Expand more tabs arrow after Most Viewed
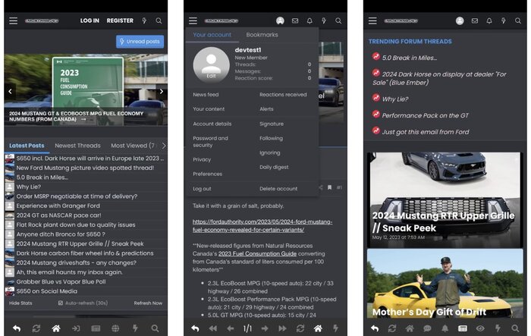Screen dimensions: 531x336 tap(162, 145)
